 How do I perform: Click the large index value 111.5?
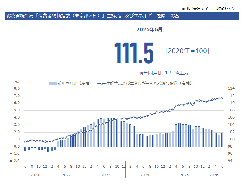134,53
